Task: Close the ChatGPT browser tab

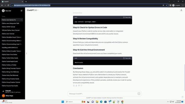Action: [x=23, y=2]
